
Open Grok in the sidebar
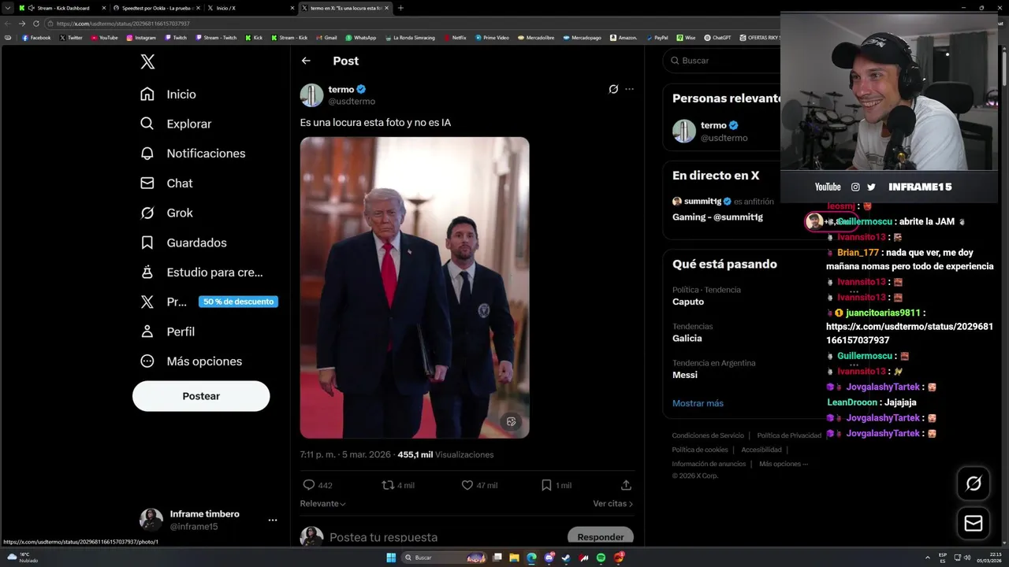(166, 213)
